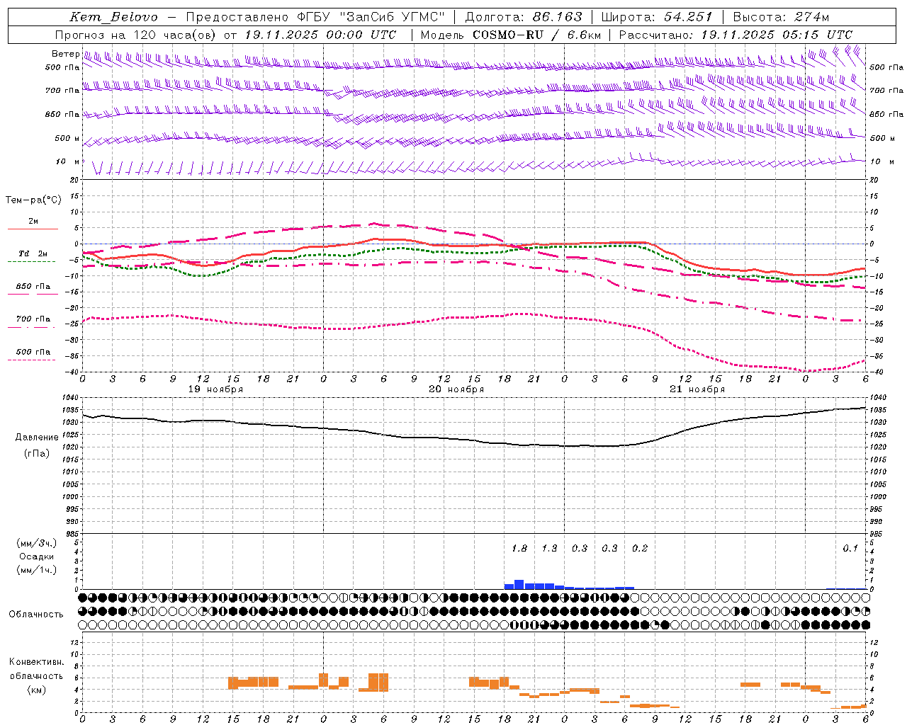907x725 pixels.
Task: Click the Осадки precipitation label
Action: (36, 556)
